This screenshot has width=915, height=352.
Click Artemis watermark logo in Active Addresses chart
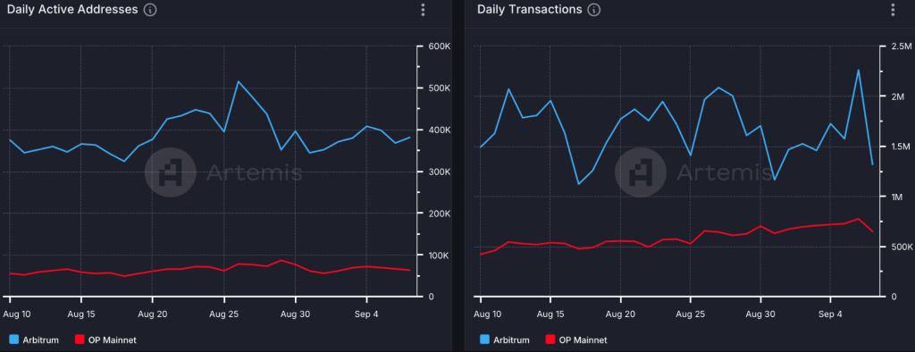tap(170, 172)
